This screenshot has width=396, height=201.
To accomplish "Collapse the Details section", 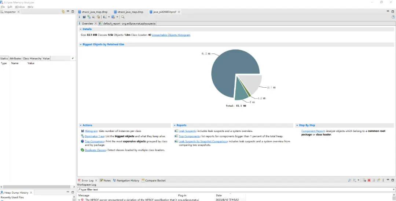I will point(81,29).
